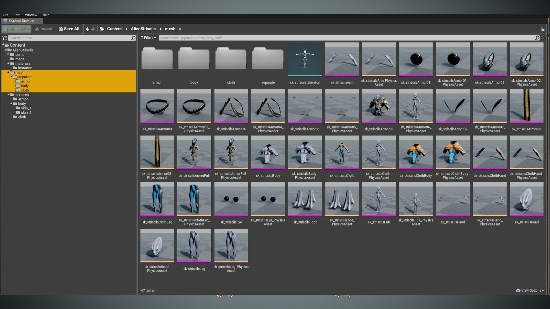550x309 pixels.
Task: Click the Import button
Action: [x=44, y=29]
